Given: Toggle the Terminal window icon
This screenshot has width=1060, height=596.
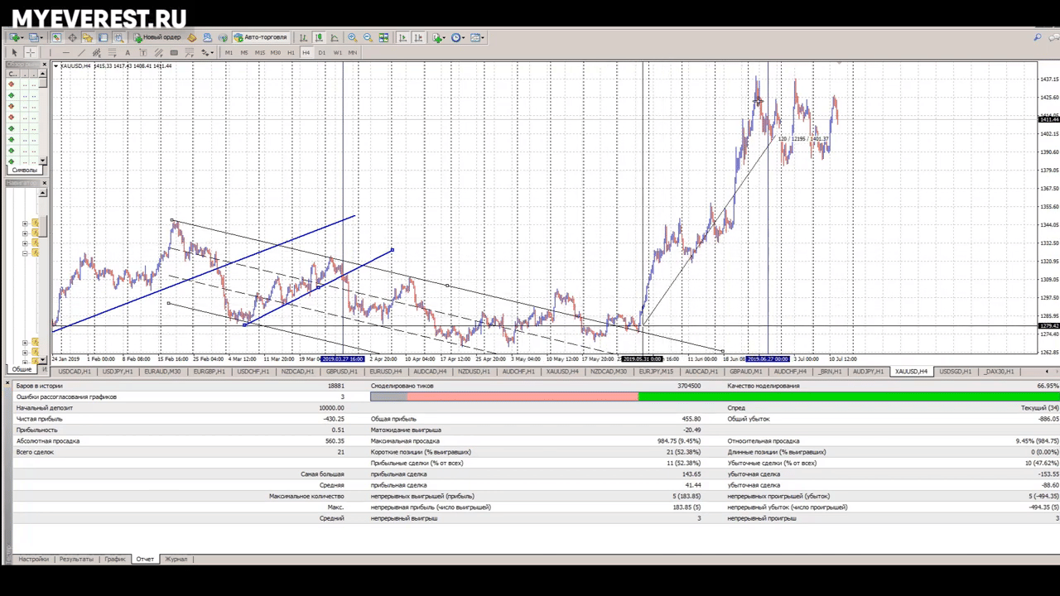Looking at the screenshot, I should pos(103,37).
